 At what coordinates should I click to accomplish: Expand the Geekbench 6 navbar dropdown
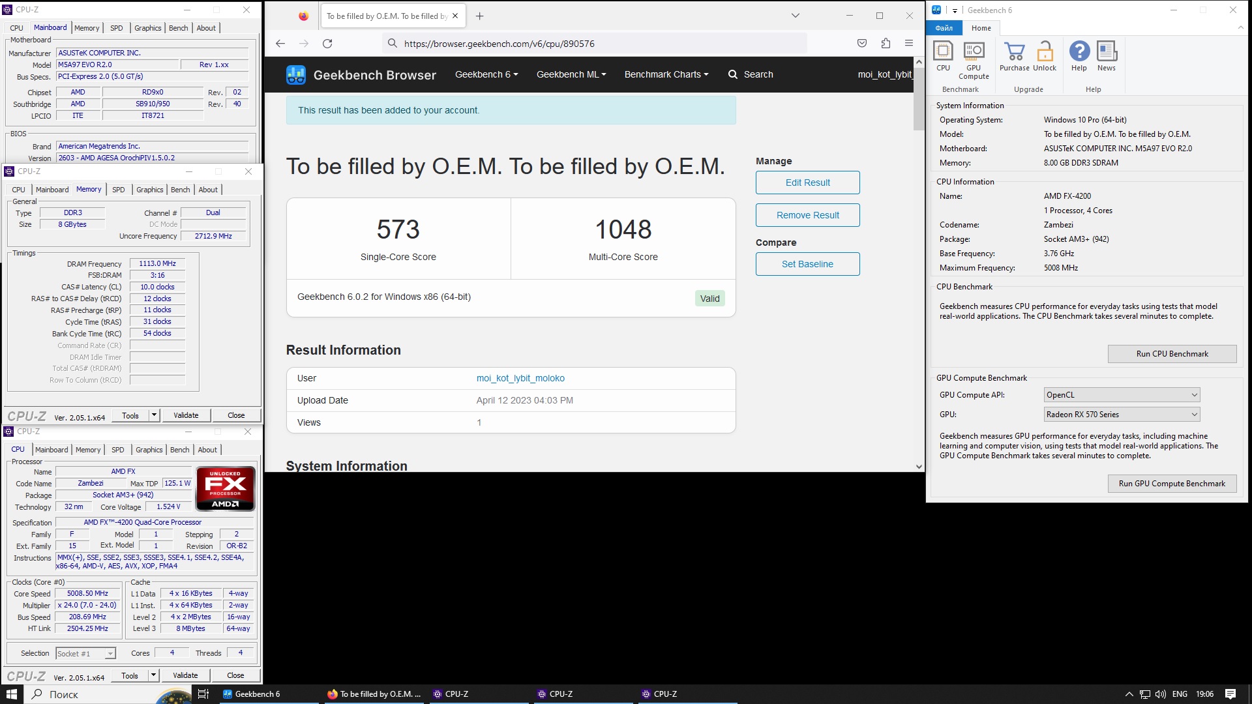pyautogui.click(x=486, y=74)
